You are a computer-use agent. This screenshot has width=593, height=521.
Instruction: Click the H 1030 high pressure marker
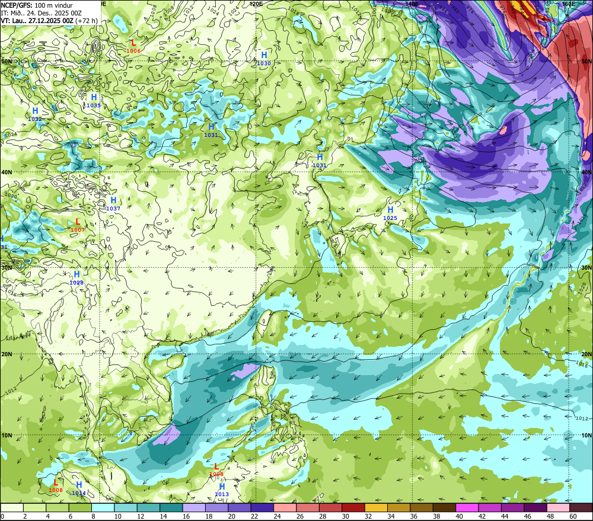(264, 59)
